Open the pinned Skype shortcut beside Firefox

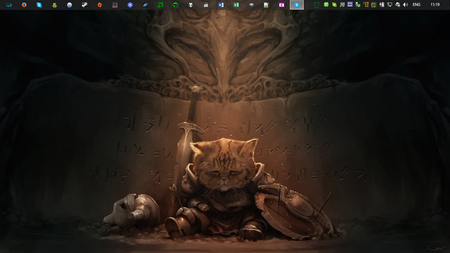39,5
